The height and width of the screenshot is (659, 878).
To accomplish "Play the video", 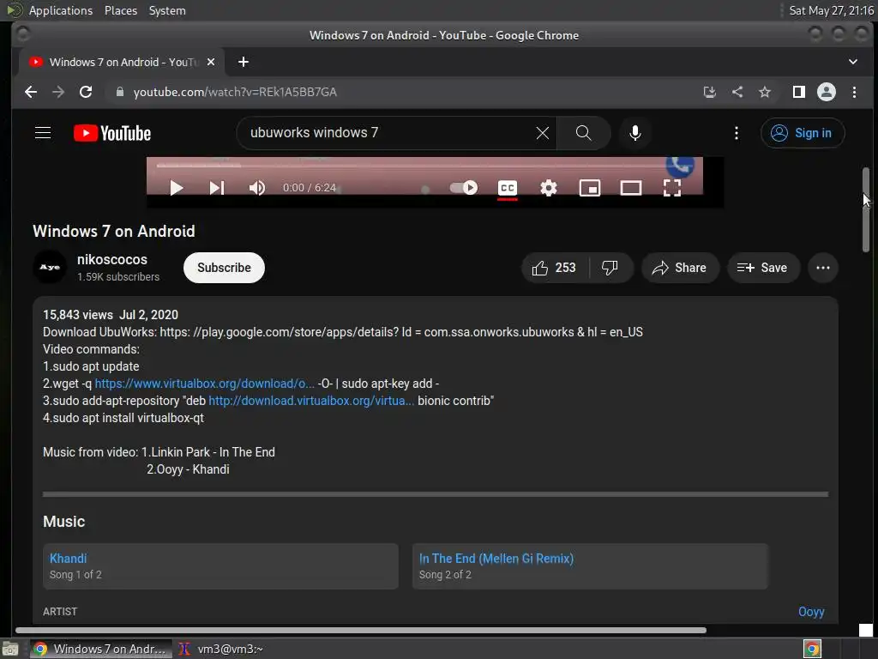I will click(177, 188).
